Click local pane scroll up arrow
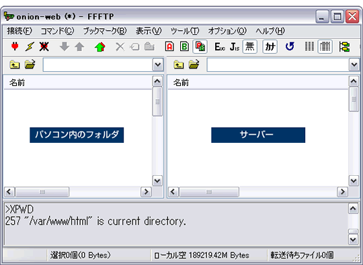This screenshot has width=363, height=265. click(x=157, y=81)
